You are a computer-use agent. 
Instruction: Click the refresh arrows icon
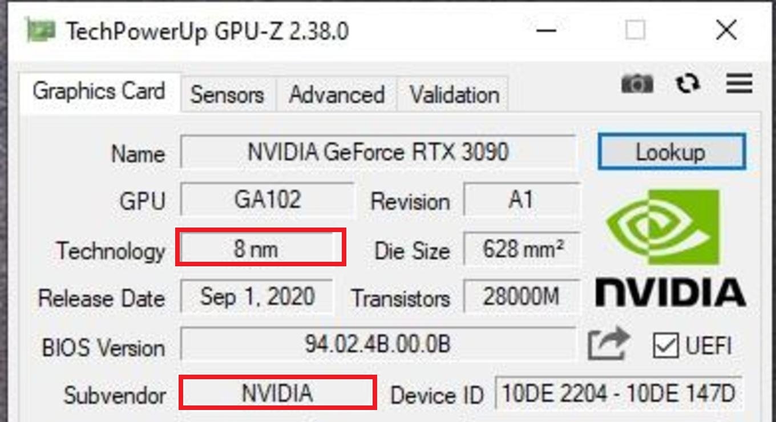coord(688,84)
